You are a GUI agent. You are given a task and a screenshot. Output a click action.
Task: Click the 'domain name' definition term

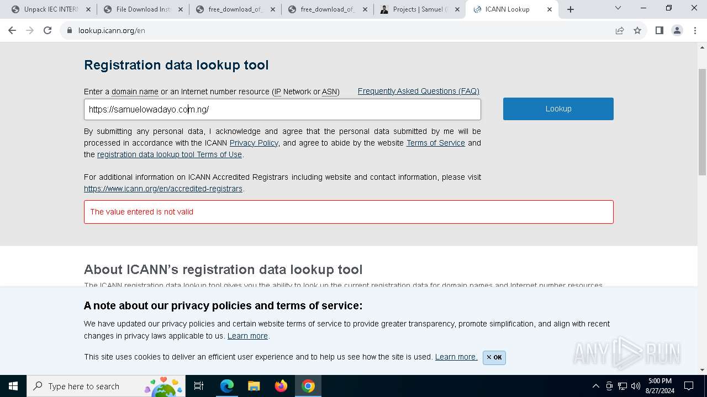click(135, 92)
